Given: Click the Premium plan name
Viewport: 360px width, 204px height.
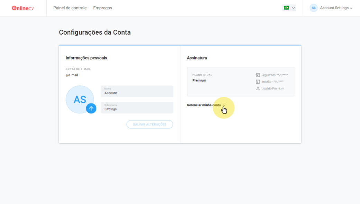Looking at the screenshot, I should point(199,81).
